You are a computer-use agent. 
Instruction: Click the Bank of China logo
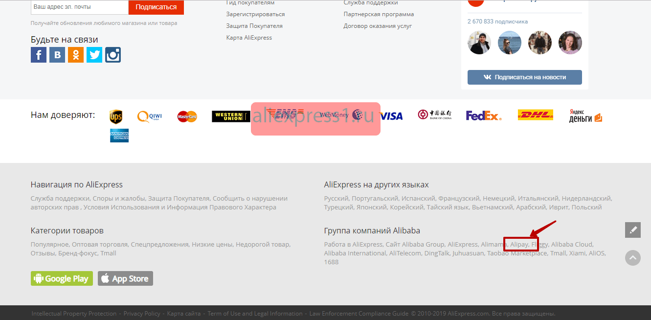click(x=435, y=115)
